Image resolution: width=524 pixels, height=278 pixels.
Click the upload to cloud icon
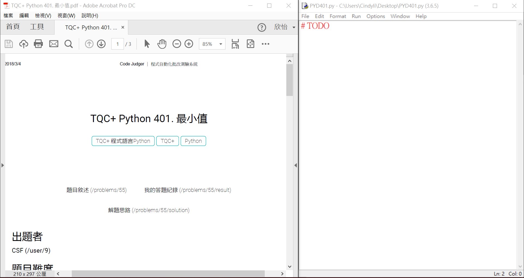(23, 44)
